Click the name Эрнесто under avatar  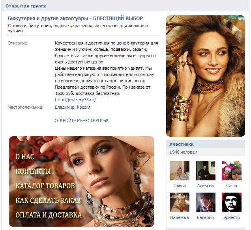[232, 217]
